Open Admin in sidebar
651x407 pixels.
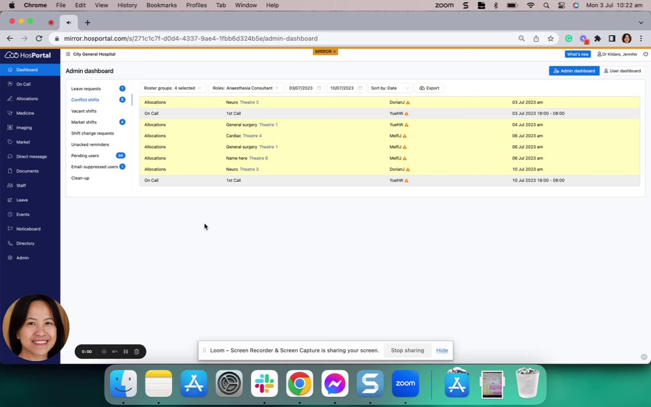30,258
